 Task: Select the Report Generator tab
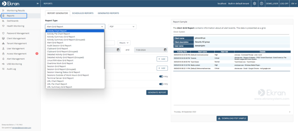tap(58, 13)
